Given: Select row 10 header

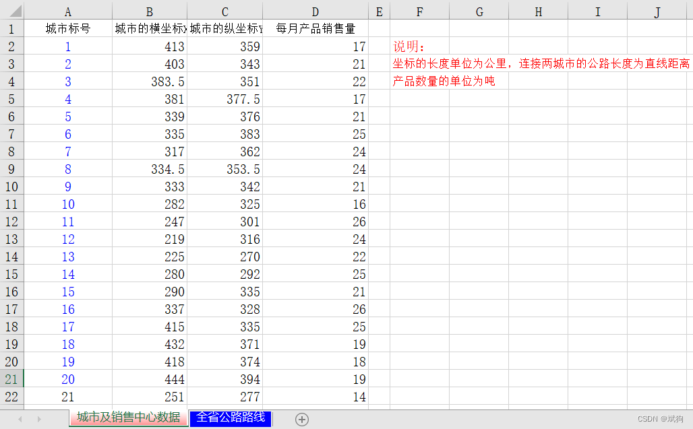Looking at the screenshot, I should click(12, 187).
